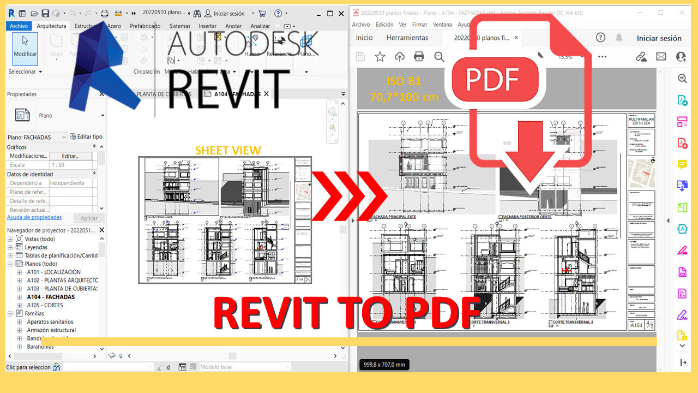Click the upload cloud icon in Acrobat
Viewport: 698px width, 393px height.
400,56
